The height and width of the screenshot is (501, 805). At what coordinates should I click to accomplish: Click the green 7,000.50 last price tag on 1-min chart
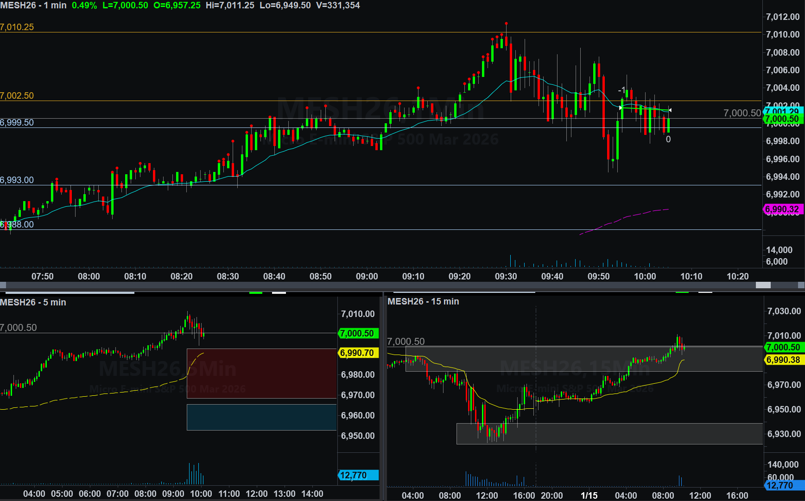[782, 119]
